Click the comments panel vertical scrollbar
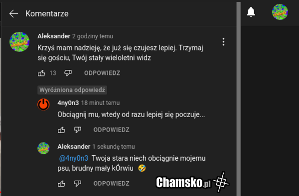This screenshot has height=196, width=299. (x=238, y=99)
